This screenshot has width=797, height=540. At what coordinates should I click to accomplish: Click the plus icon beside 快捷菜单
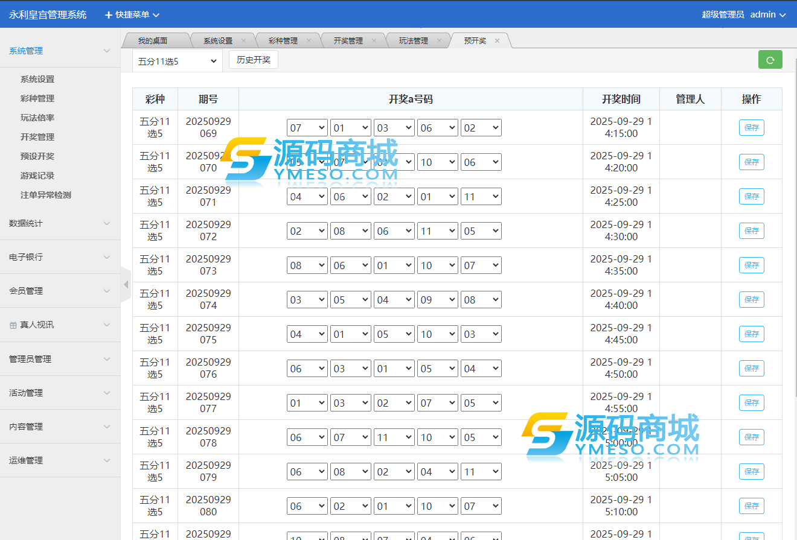(109, 14)
